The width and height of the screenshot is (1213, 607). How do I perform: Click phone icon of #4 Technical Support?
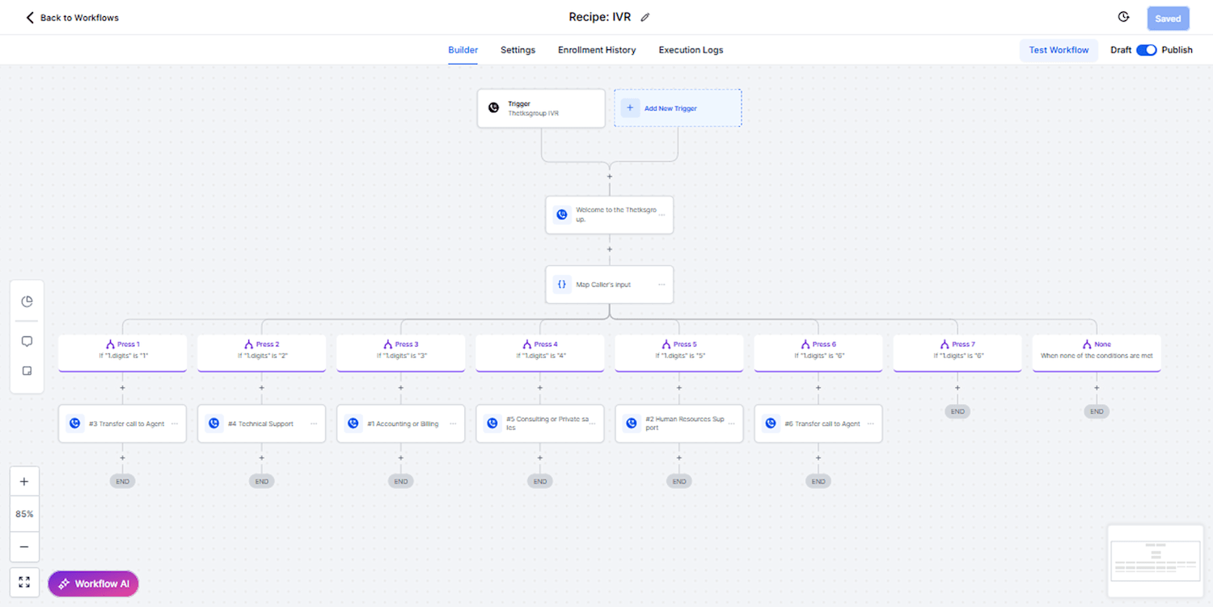point(214,424)
